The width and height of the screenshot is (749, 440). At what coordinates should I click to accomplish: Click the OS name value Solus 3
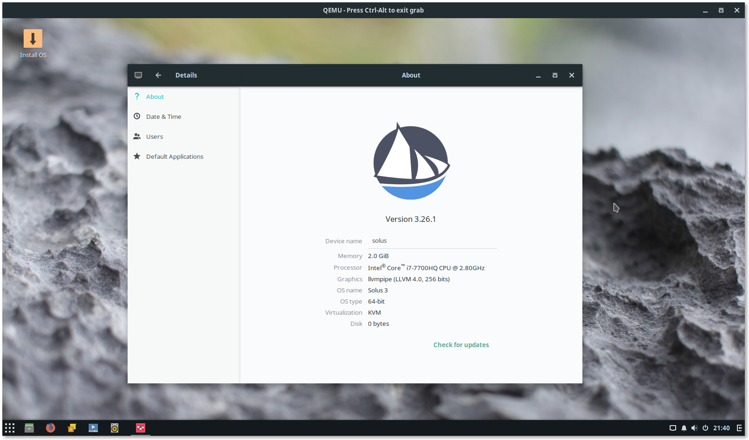[378, 290]
